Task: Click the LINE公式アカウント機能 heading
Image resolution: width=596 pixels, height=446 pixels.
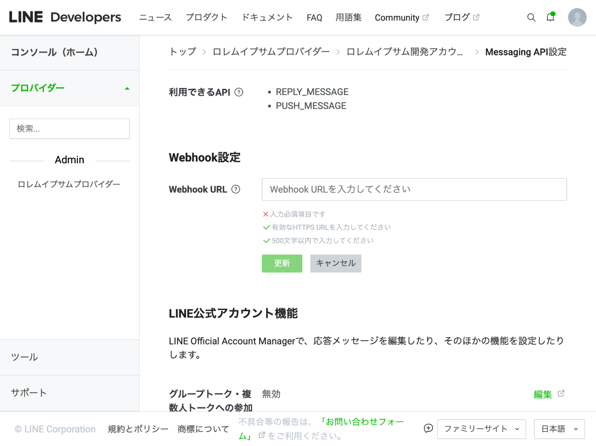Action: click(233, 314)
